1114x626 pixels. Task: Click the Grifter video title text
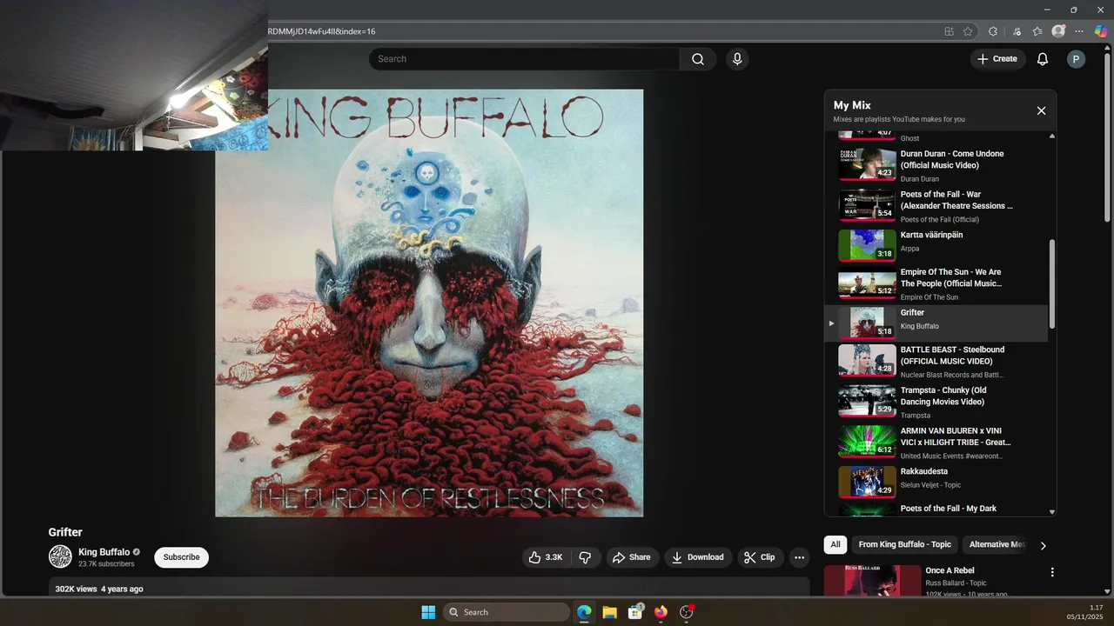[65, 532]
